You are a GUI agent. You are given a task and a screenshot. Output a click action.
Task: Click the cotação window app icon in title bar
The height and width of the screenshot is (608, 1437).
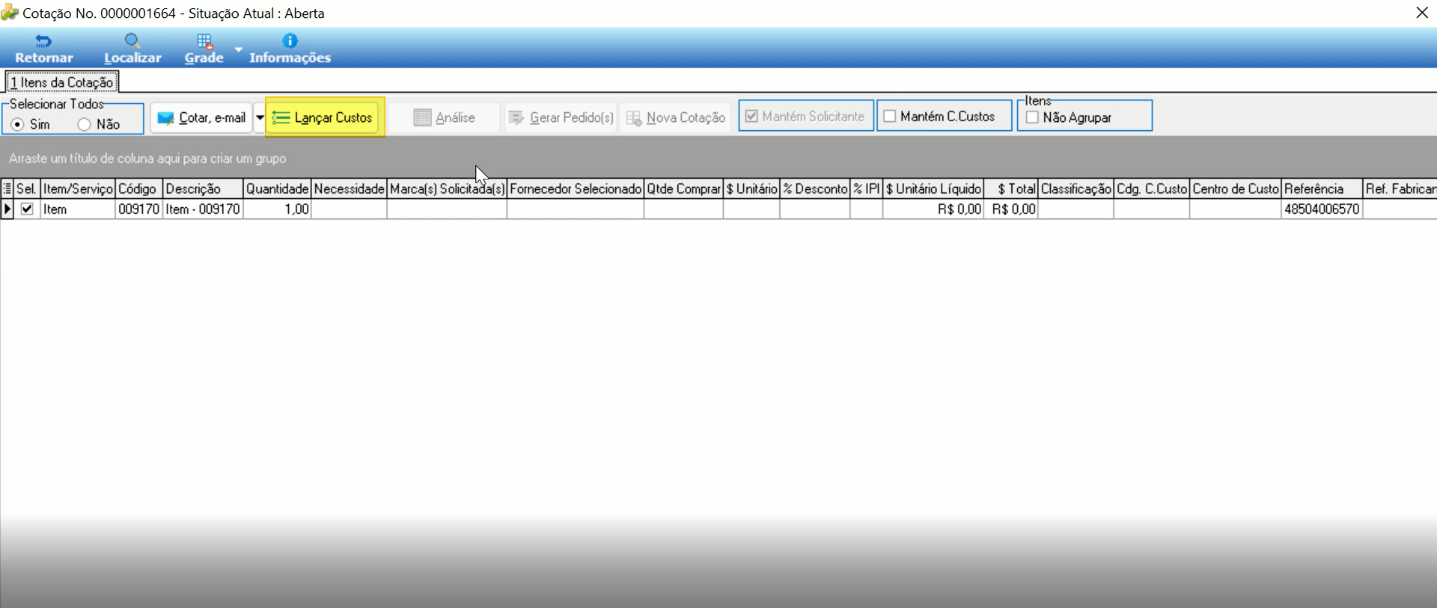(x=10, y=13)
